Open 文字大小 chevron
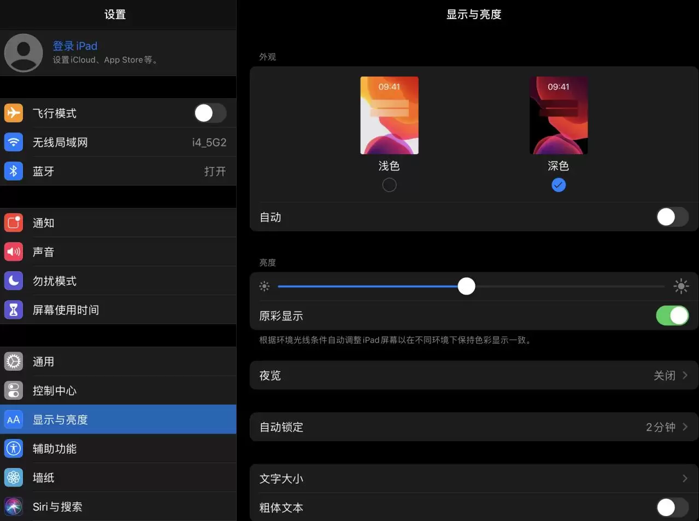Viewport: 699px width, 521px height. point(685,478)
